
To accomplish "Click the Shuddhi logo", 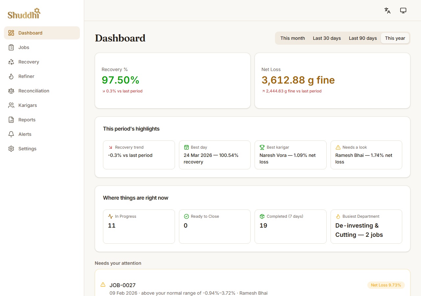I will (x=24, y=13).
